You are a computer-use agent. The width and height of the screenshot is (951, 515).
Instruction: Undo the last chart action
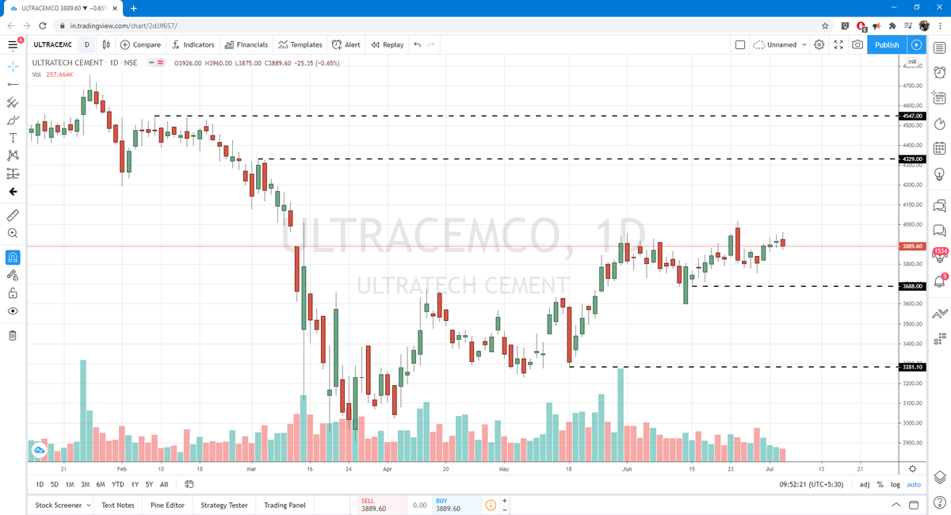(x=418, y=44)
